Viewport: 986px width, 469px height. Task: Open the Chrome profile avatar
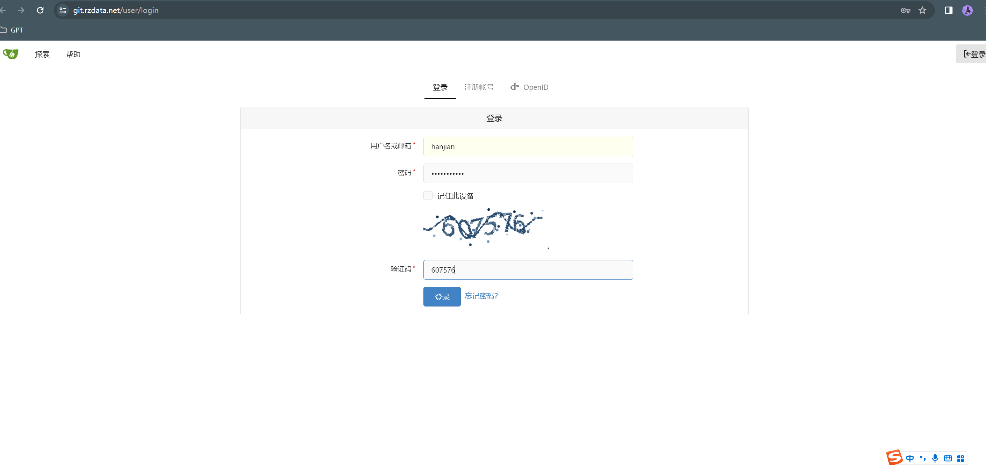[x=967, y=10]
